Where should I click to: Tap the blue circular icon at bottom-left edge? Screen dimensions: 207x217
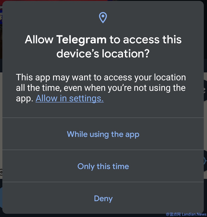click(1, 197)
